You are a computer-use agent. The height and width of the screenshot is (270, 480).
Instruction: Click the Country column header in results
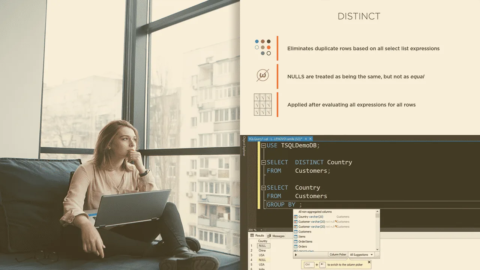263,241
